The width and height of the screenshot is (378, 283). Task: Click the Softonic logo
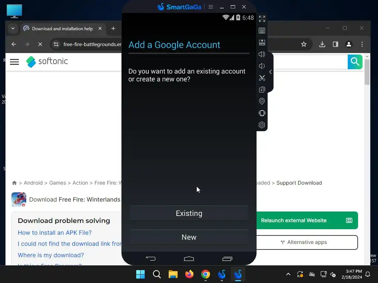point(47,62)
